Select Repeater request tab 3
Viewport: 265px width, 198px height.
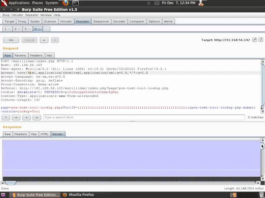pos(27,29)
